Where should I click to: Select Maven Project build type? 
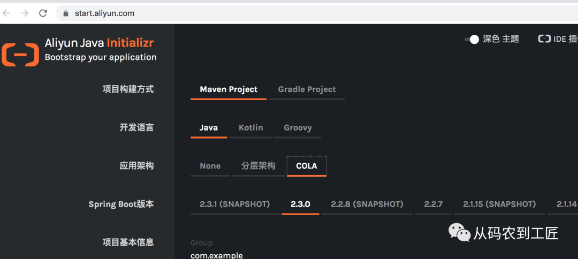(x=229, y=89)
